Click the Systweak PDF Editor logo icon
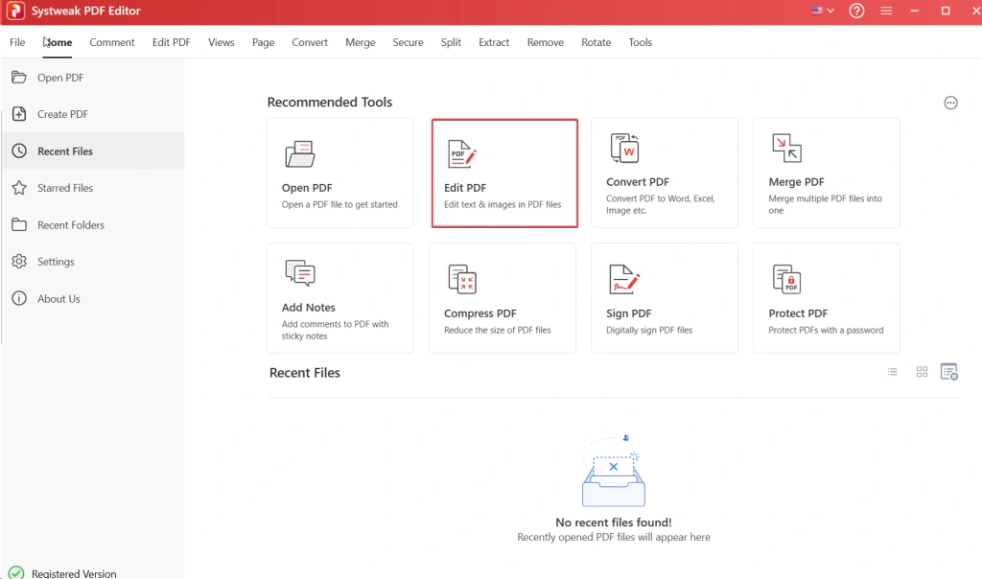 tap(15, 11)
